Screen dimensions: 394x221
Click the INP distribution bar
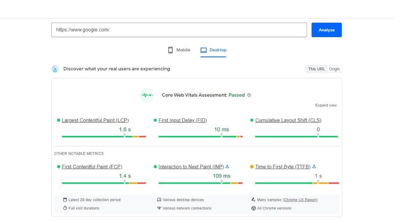pyautogui.click(x=201, y=183)
